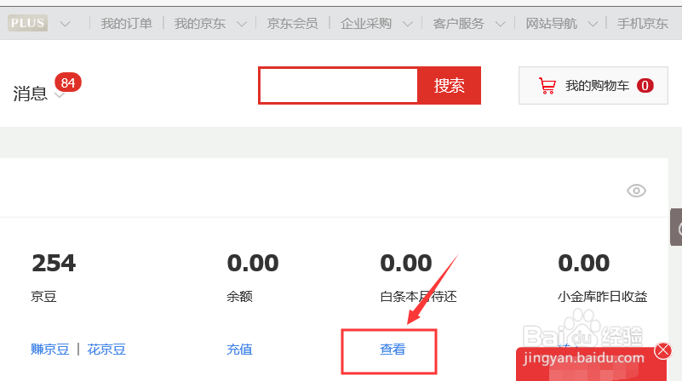The width and height of the screenshot is (682, 381).
Task: Click the 254 京豆 amount
Action: click(x=54, y=264)
